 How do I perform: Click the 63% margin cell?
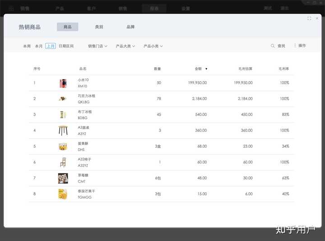point(285,178)
